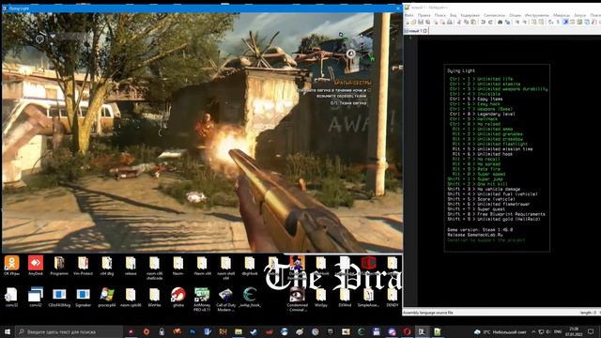Select the ghidra desktop shortcut
Screen dimensions: 601x338
[x=178, y=298]
